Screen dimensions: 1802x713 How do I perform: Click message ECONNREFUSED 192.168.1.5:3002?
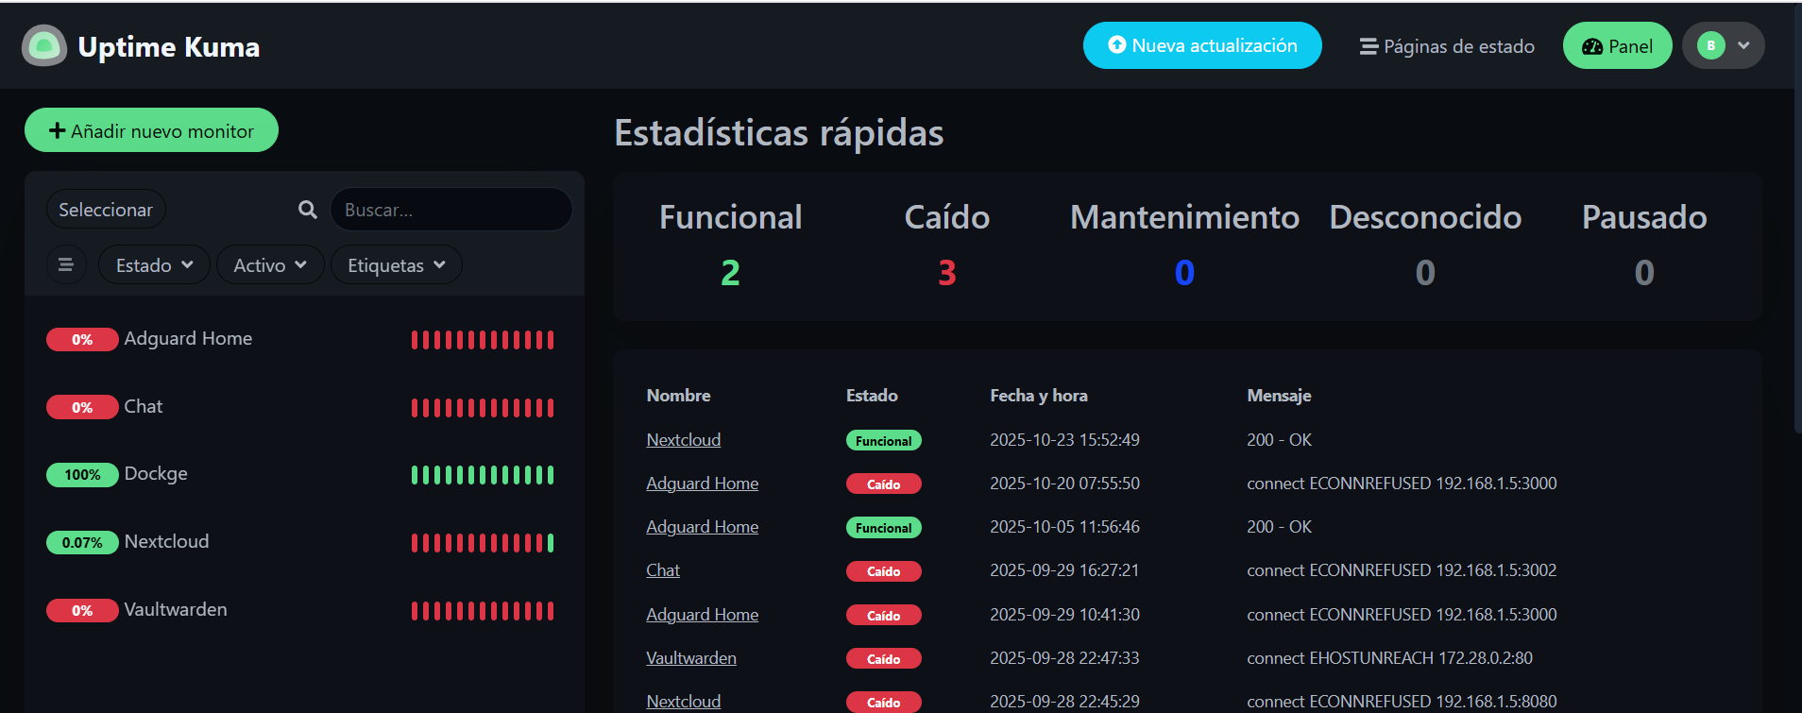point(1402,570)
